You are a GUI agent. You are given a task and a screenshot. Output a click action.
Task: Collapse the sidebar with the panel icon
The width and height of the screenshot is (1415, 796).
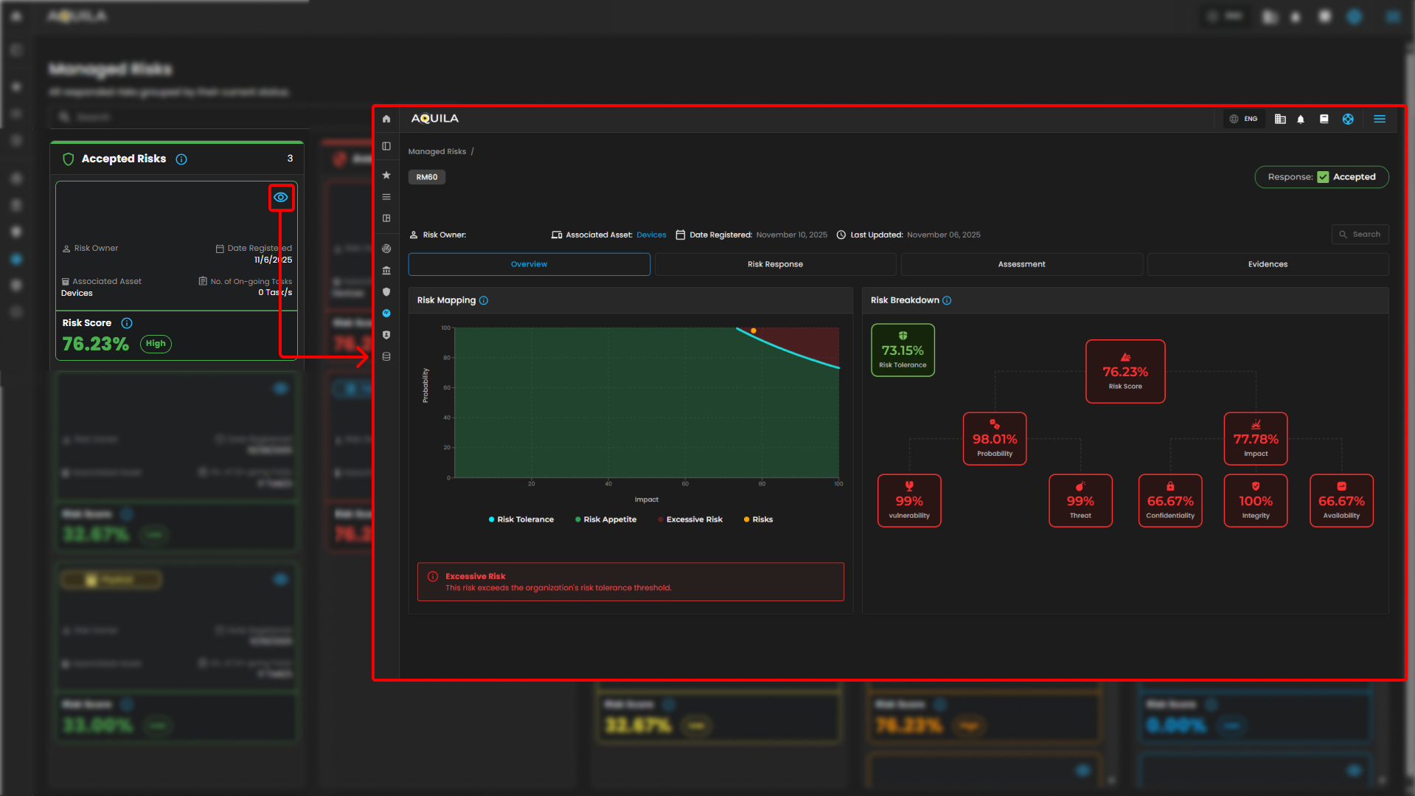tap(386, 146)
